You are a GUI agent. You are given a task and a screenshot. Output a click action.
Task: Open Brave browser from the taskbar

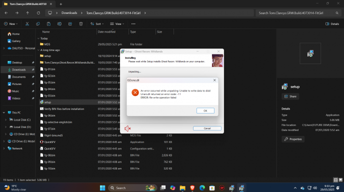point(192,188)
